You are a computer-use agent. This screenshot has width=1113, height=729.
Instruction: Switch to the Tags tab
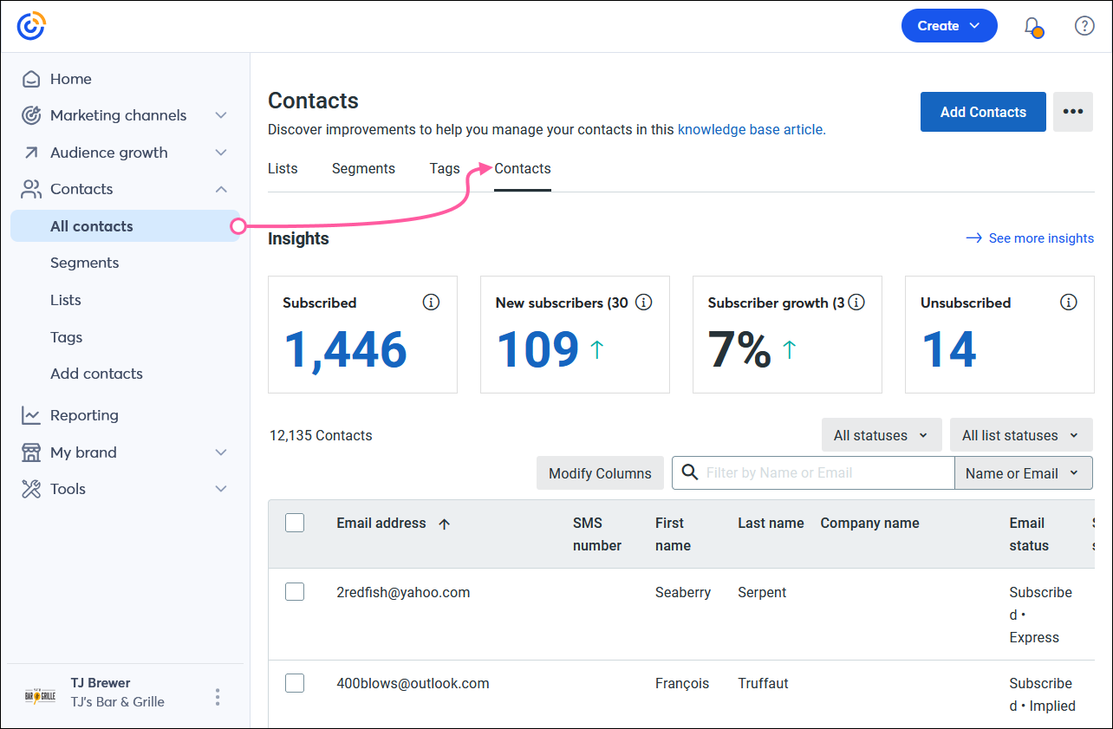tap(445, 169)
